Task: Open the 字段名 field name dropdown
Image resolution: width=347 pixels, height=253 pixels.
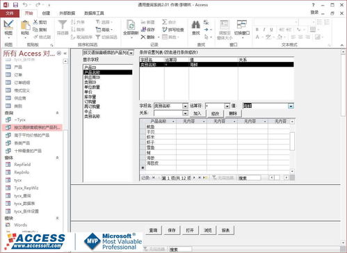Action: tap(185, 106)
